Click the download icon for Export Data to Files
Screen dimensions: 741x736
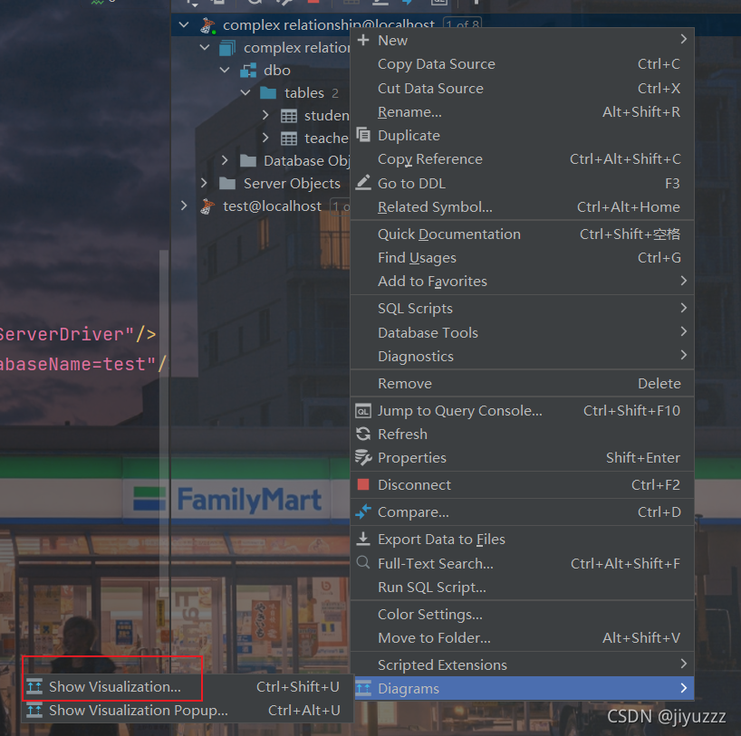(363, 539)
